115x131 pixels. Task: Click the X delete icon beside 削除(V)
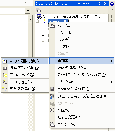point(52,110)
